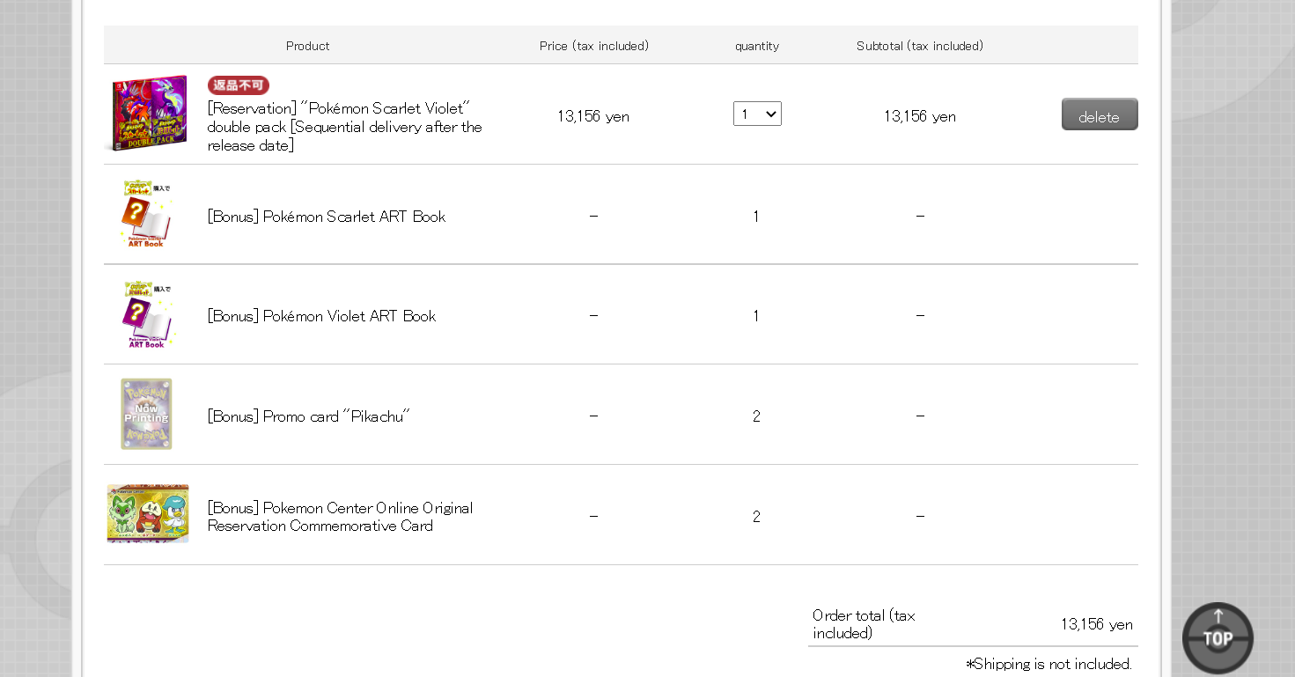Click the '[Bonus] Pokémon Violet ART Book' text

click(x=322, y=316)
